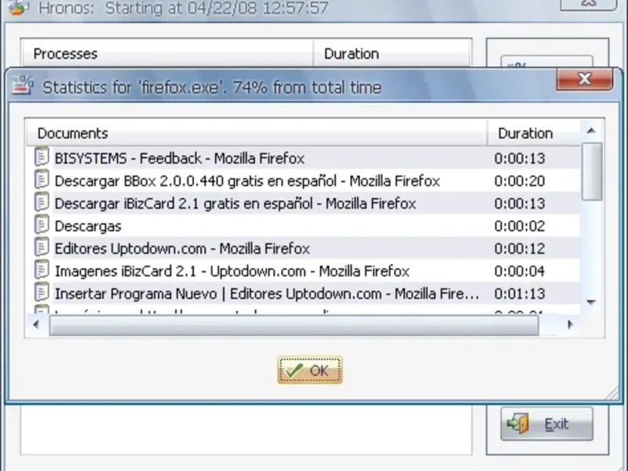Screen dimensions: 628x471
Task: Select 'Descargar iBizCard 2.1 gratis en español' row
Action: (x=303, y=203)
